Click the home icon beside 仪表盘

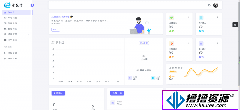[x=5, y=12]
